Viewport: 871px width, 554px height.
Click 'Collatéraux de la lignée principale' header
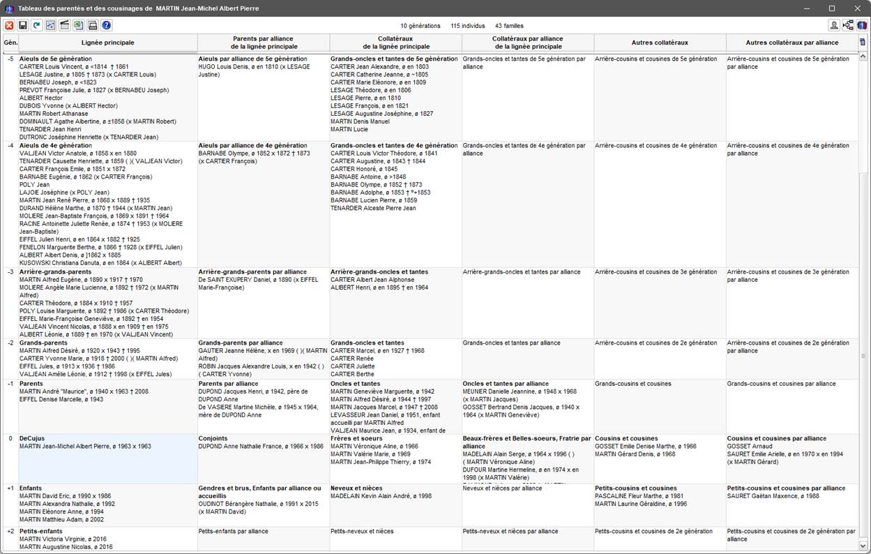[396, 43]
